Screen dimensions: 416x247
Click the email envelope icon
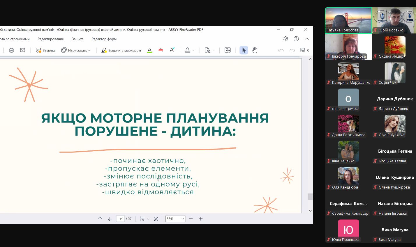coord(22,50)
